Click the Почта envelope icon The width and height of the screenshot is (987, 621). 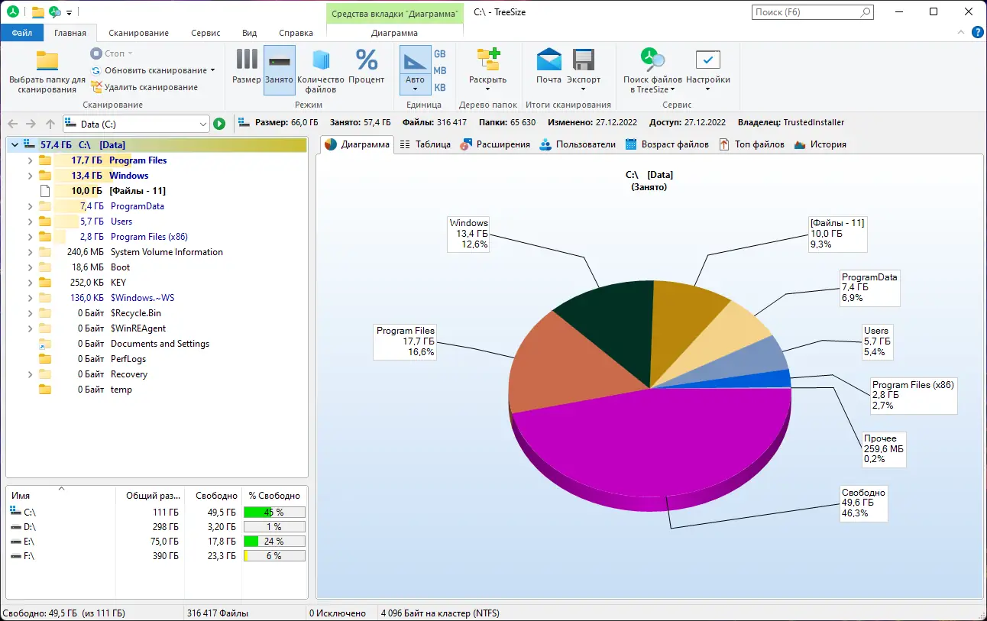pos(549,60)
